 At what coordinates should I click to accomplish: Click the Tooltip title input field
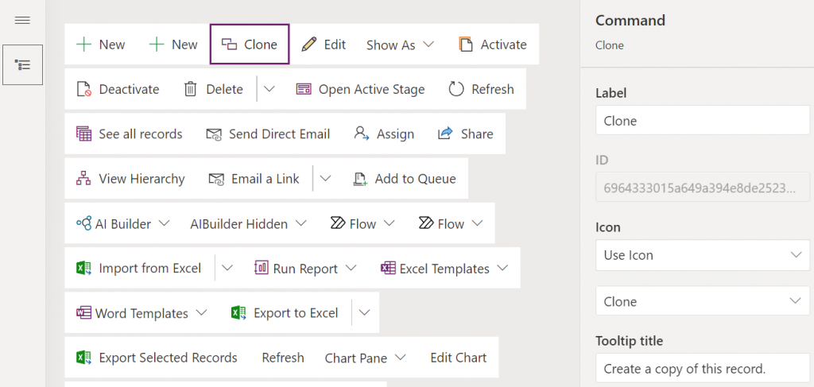pyautogui.click(x=703, y=369)
